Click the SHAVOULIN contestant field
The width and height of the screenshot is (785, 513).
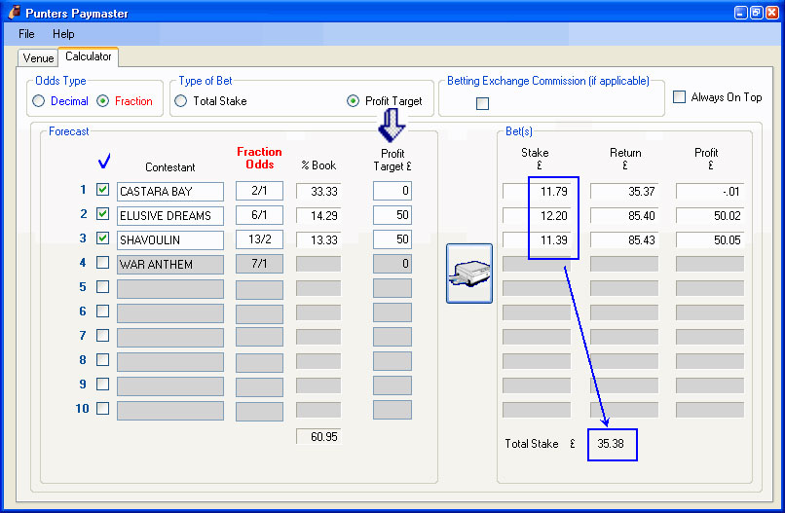tap(170, 240)
